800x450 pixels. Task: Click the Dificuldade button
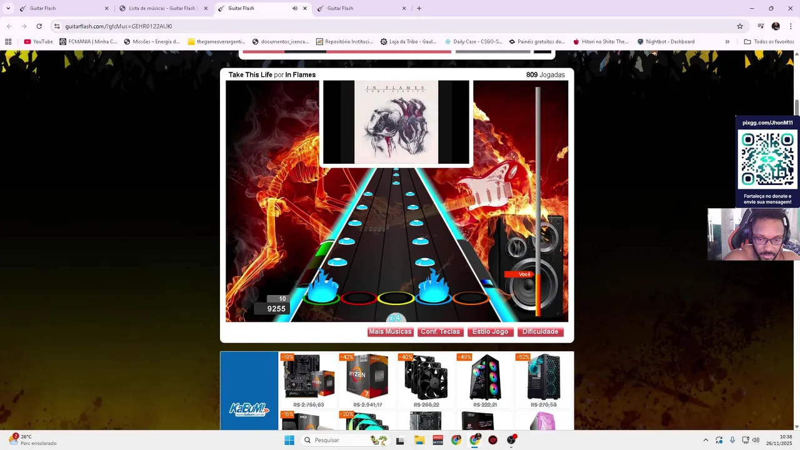[540, 332]
